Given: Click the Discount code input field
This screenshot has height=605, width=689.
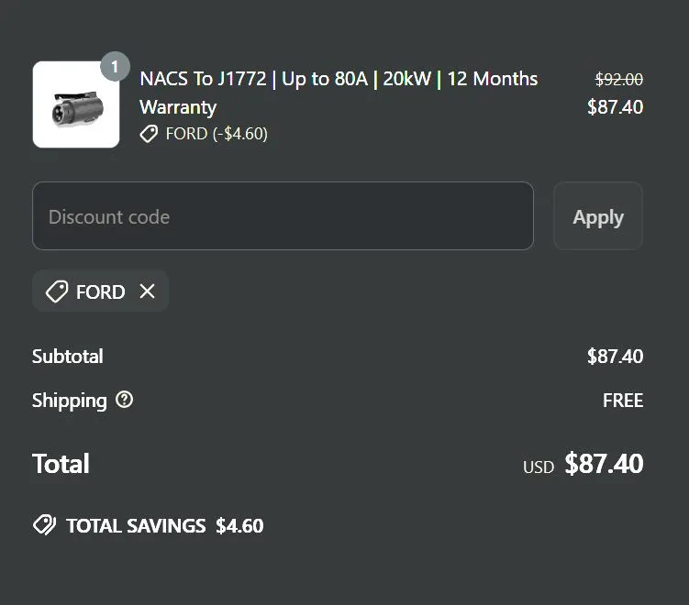Looking at the screenshot, I should 283,216.
